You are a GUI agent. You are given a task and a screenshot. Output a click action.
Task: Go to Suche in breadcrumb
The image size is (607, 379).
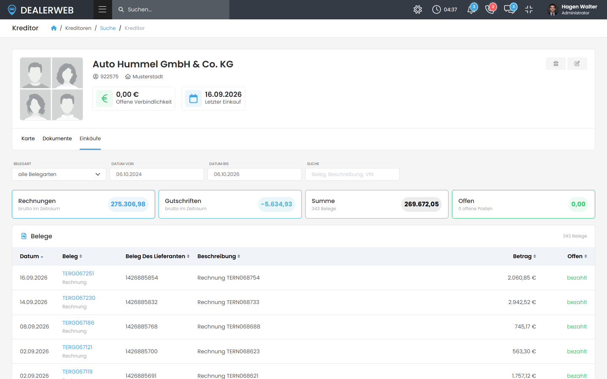[x=108, y=28]
